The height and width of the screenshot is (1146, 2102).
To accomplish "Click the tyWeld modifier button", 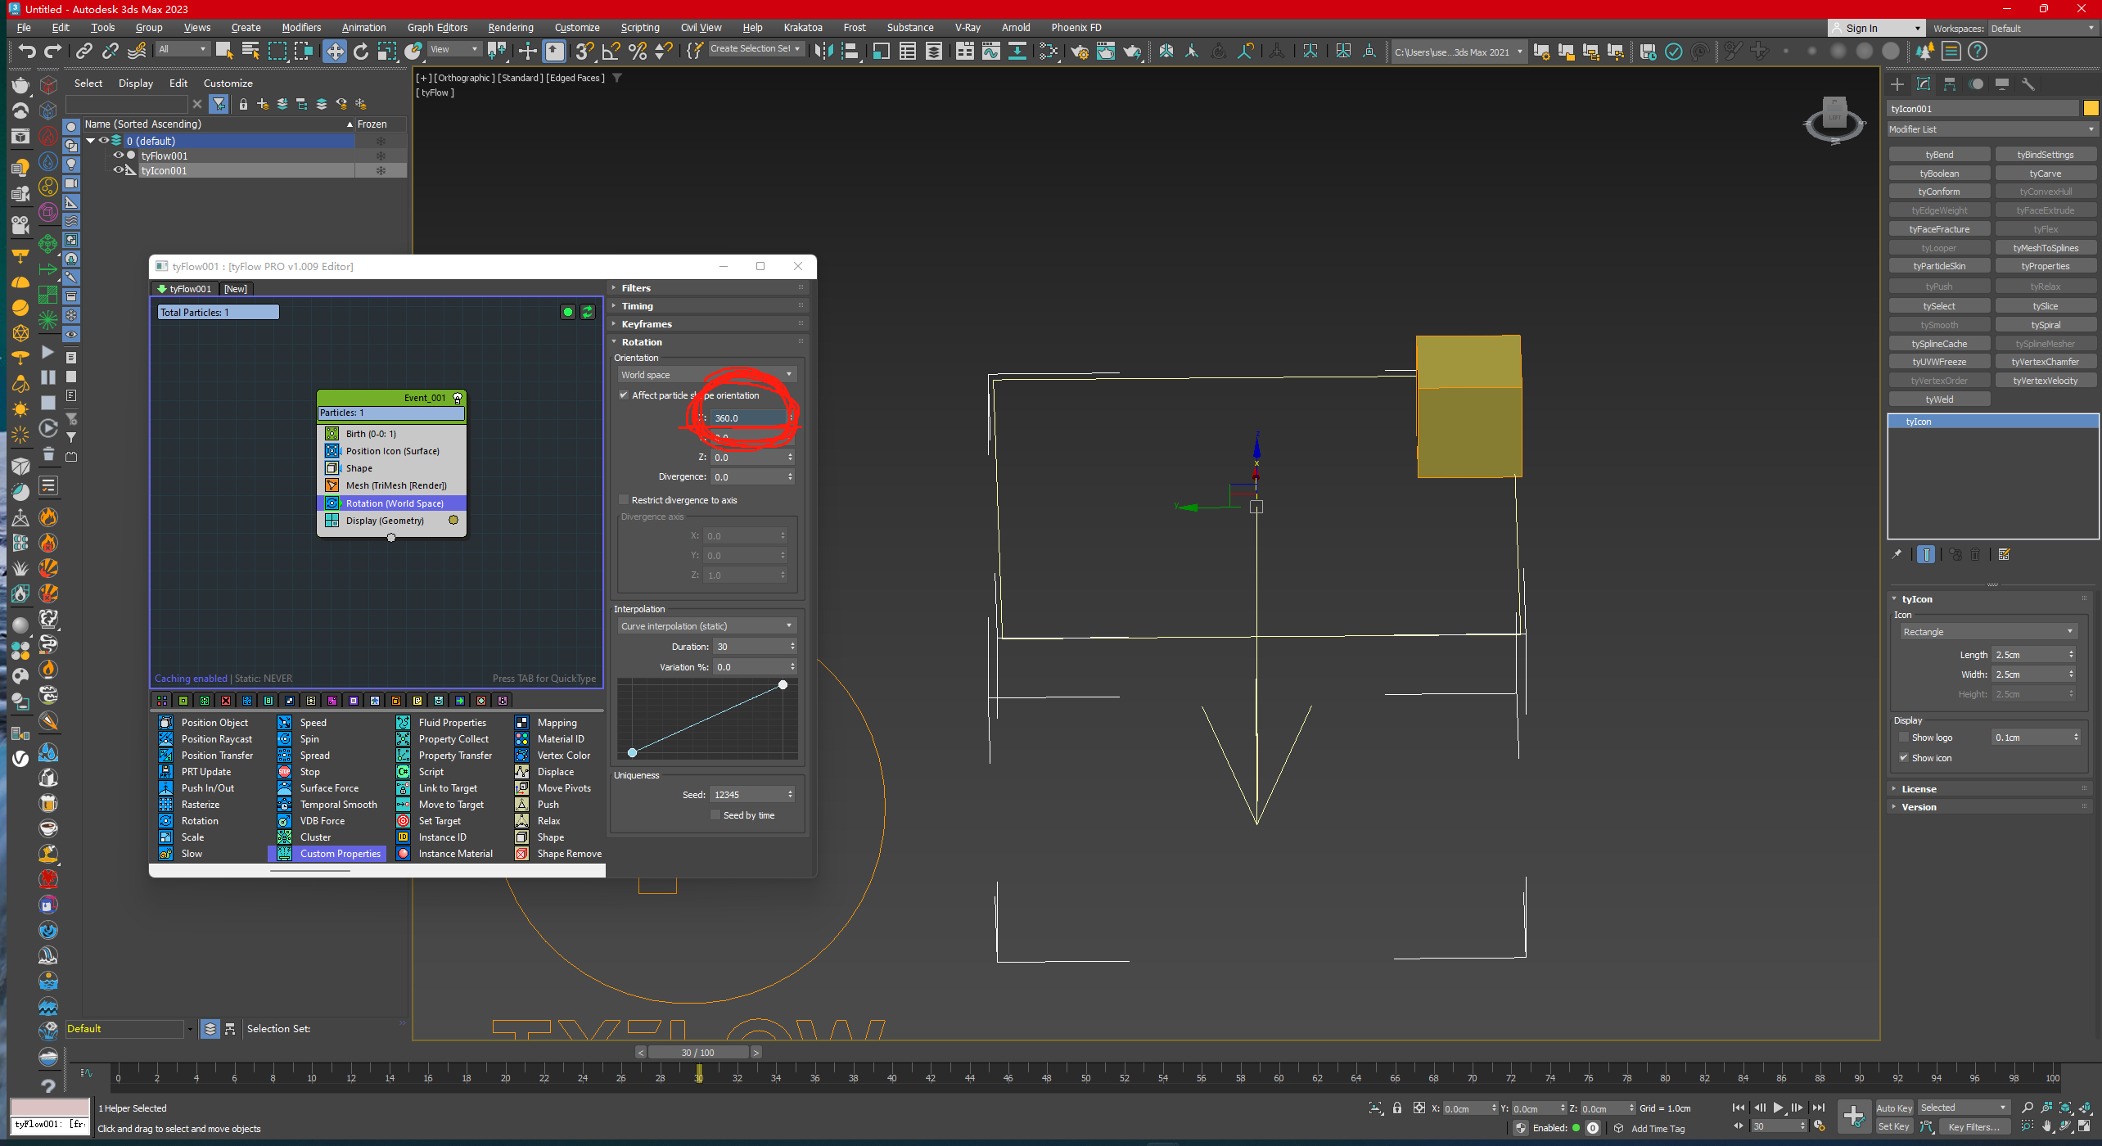I will 1939,399.
